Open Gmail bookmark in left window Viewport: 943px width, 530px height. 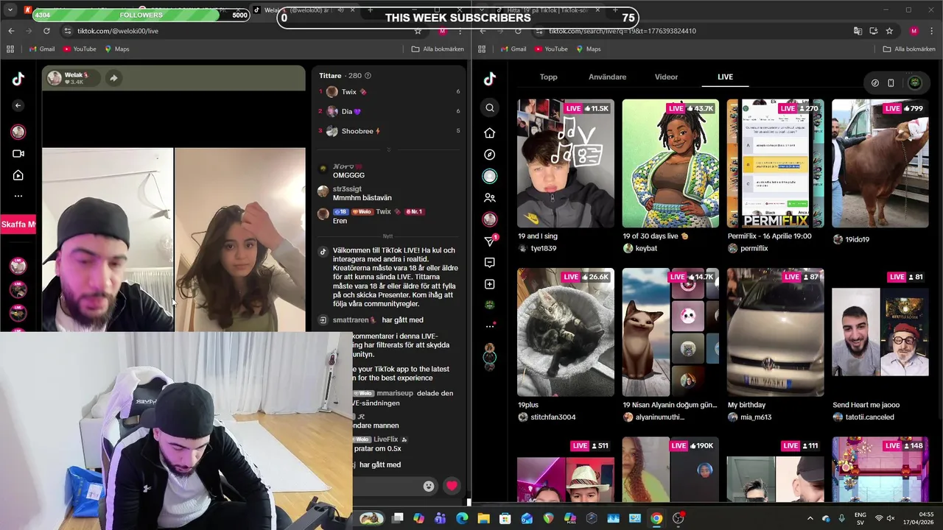point(42,49)
